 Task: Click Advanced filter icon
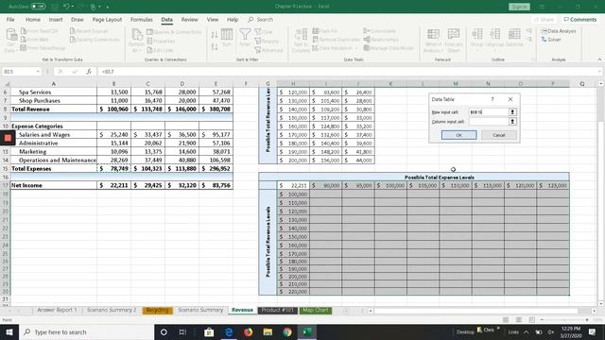tap(258, 50)
